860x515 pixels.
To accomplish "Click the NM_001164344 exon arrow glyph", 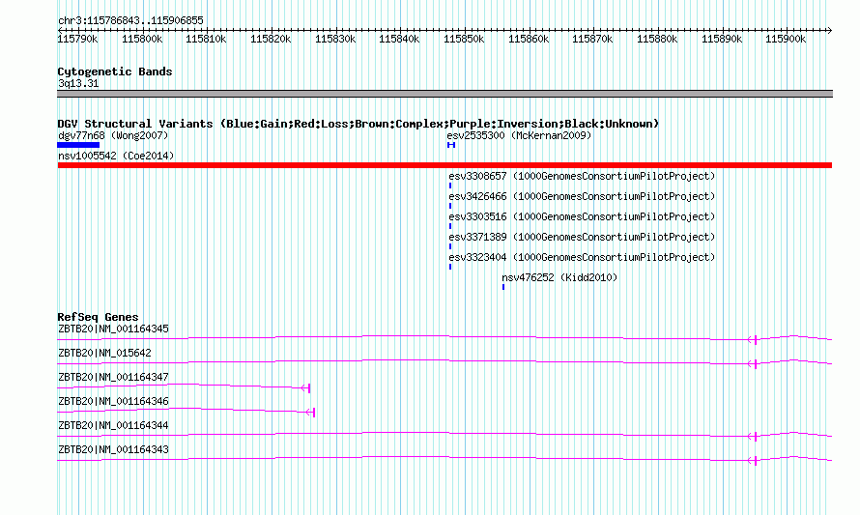I will [753, 437].
